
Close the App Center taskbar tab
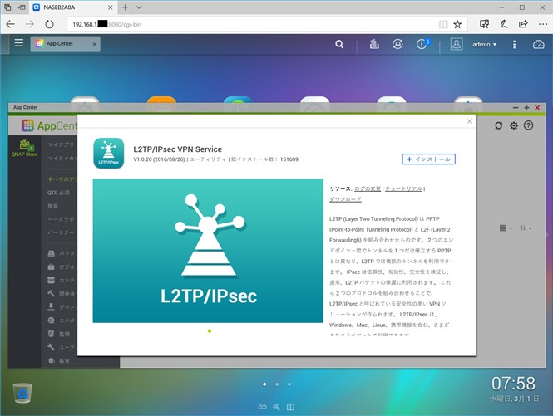(x=95, y=44)
